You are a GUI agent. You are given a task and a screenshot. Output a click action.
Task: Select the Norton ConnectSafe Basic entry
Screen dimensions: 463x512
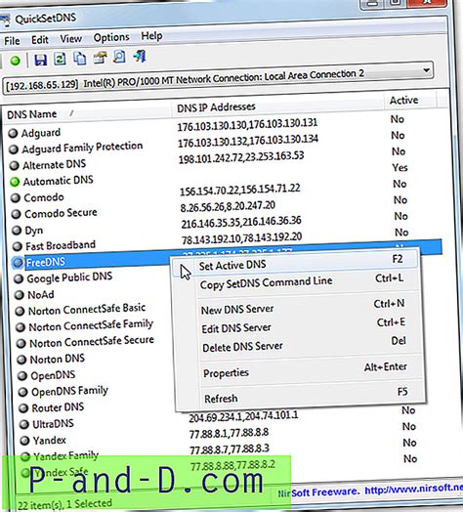[x=87, y=309]
